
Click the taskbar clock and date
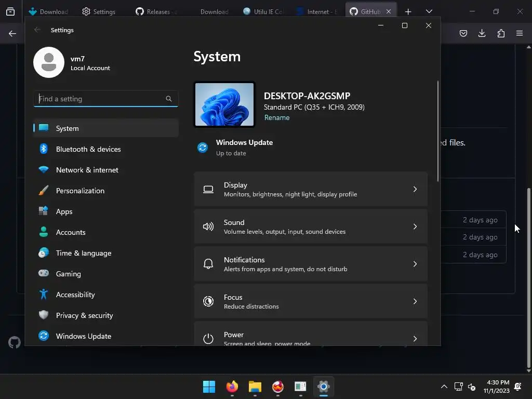[497, 387]
